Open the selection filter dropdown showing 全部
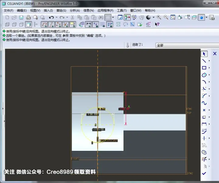219x183 pixels. (187, 45)
